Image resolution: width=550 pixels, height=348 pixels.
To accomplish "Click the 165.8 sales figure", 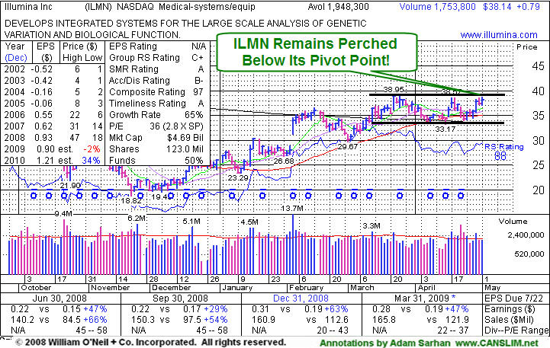I will [384, 320].
